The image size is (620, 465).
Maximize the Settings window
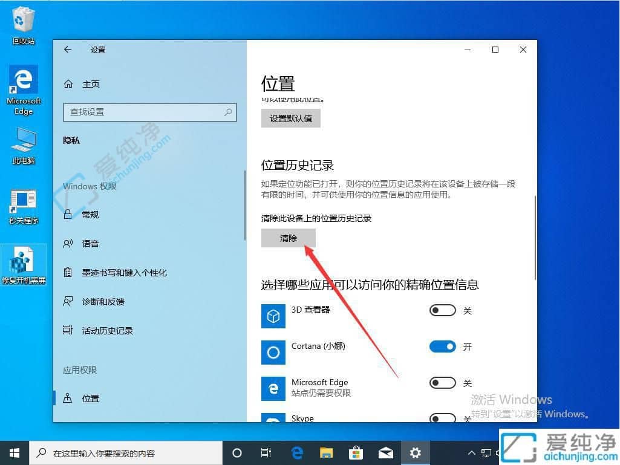pyautogui.click(x=495, y=50)
